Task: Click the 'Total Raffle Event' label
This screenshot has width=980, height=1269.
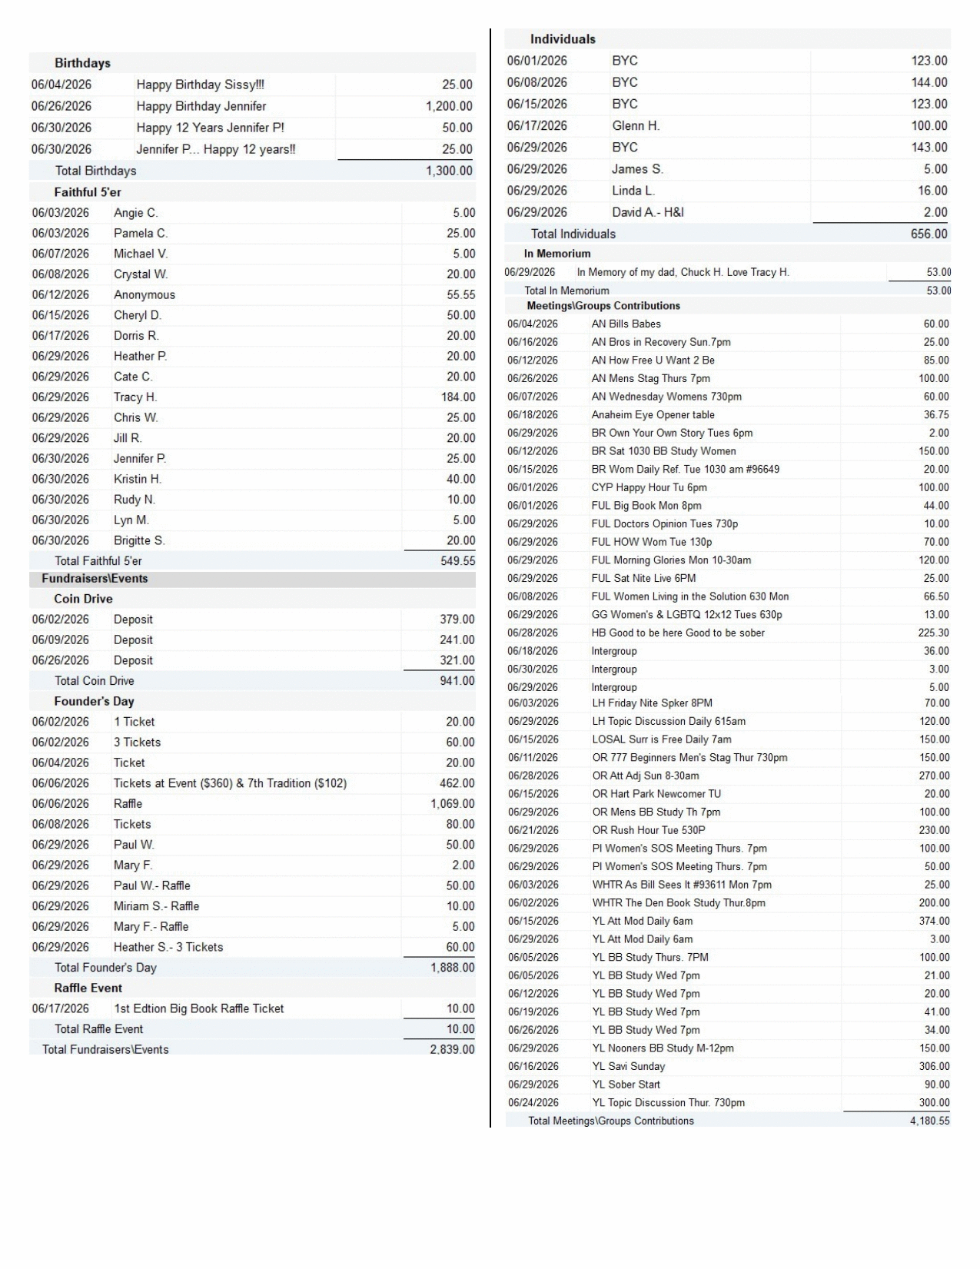Action: 98,1029
